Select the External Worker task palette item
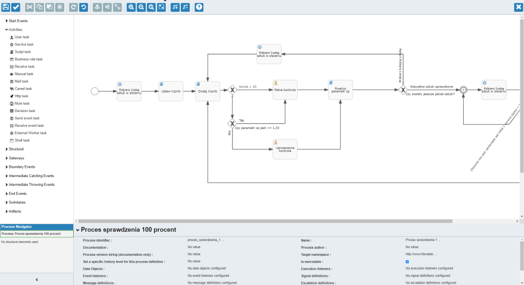The image size is (524, 285). 29,133
